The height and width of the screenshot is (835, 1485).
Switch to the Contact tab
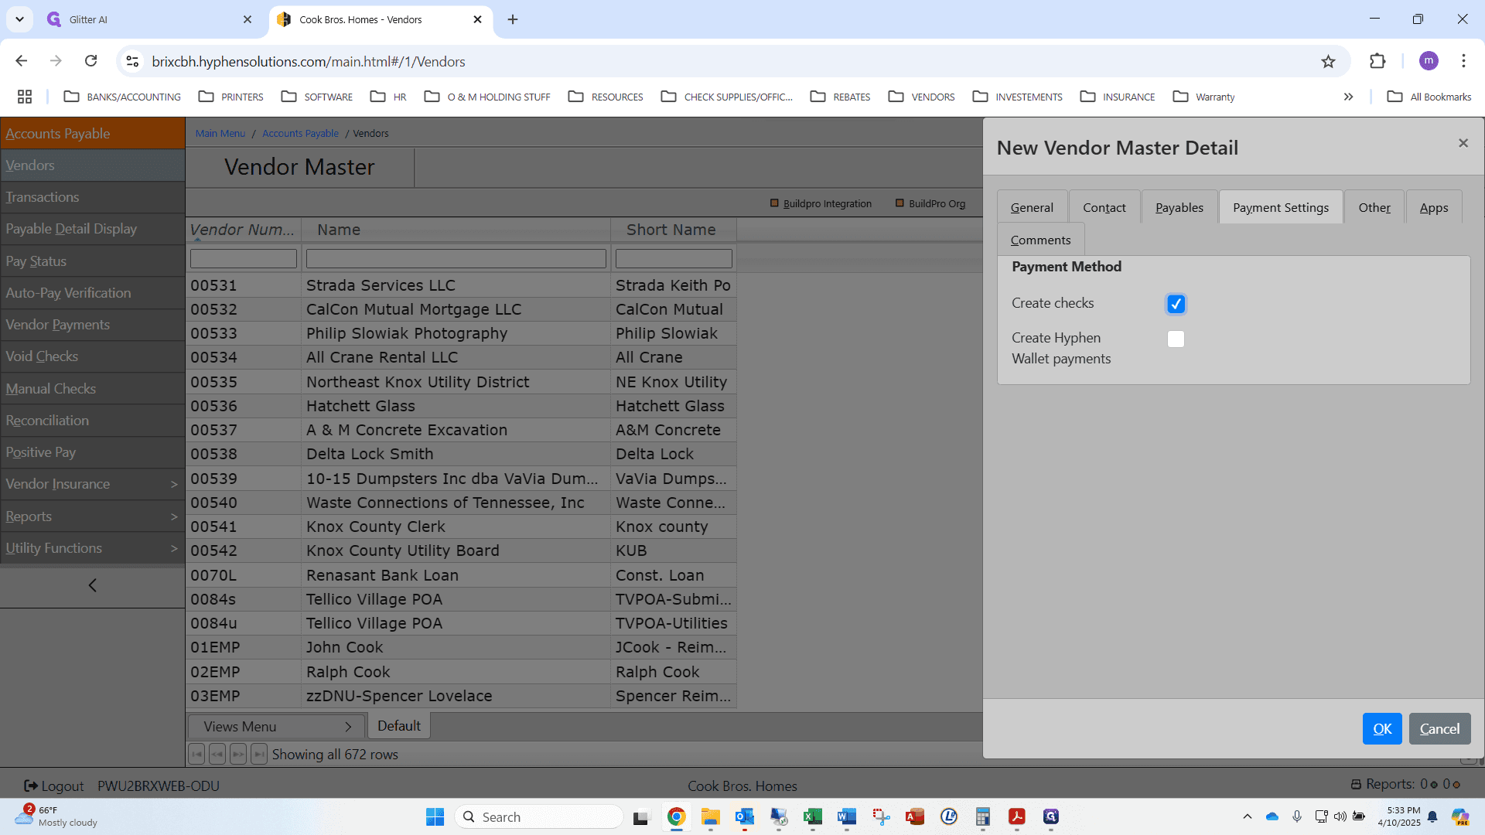(x=1104, y=207)
